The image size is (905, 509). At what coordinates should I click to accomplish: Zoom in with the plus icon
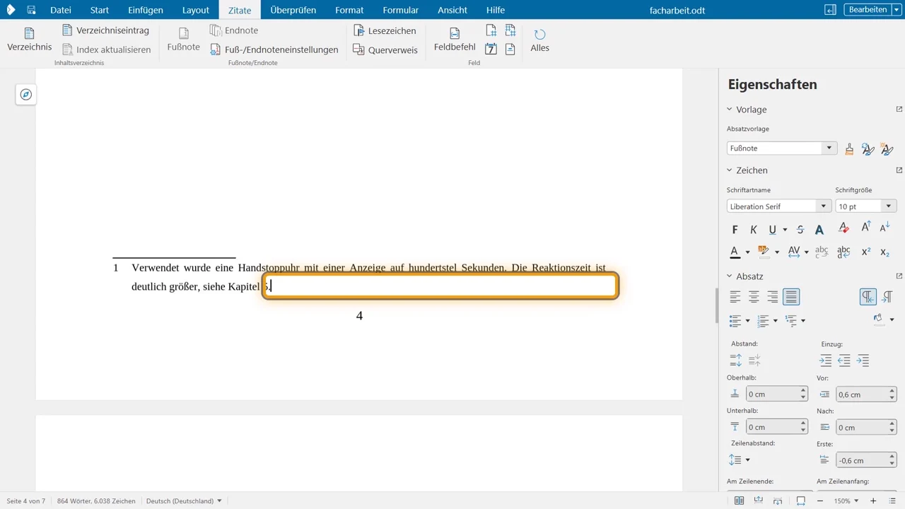click(x=873, y=501)
